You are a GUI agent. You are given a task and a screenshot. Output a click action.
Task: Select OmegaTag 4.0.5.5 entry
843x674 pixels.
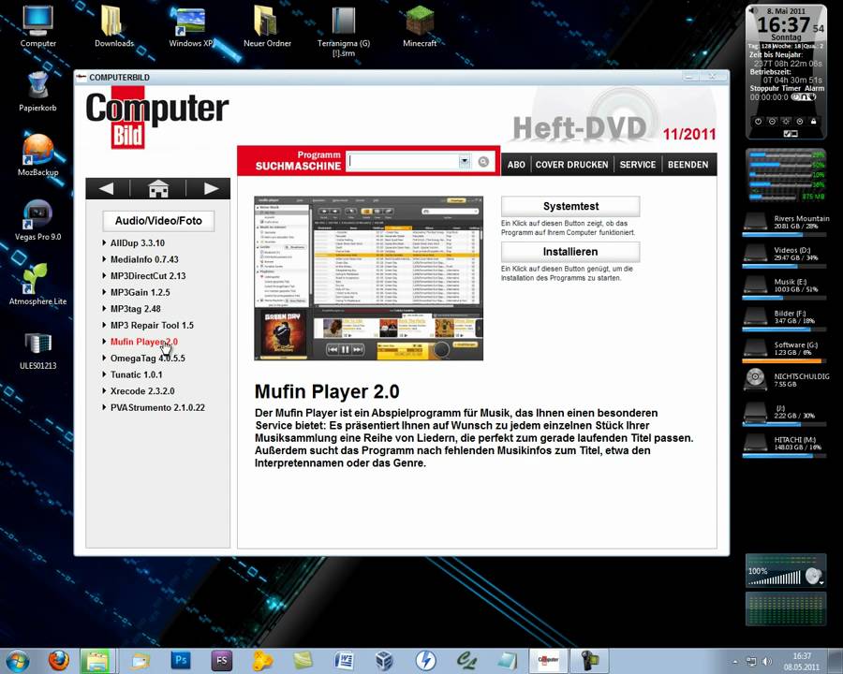(147, 359)
